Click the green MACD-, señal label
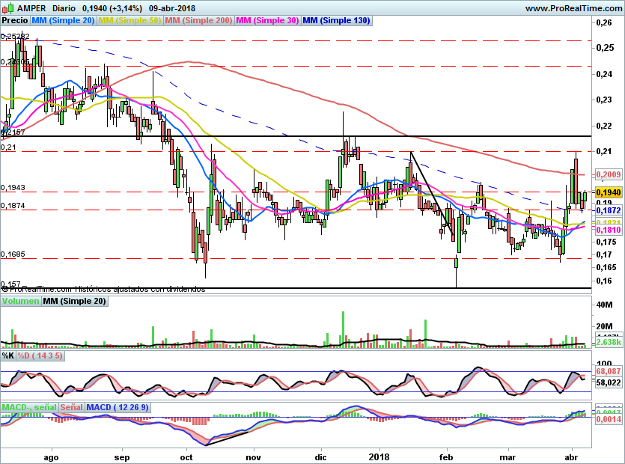Image resolution: width=625 pixels, height=464 pixels. [x=29, y=407]
